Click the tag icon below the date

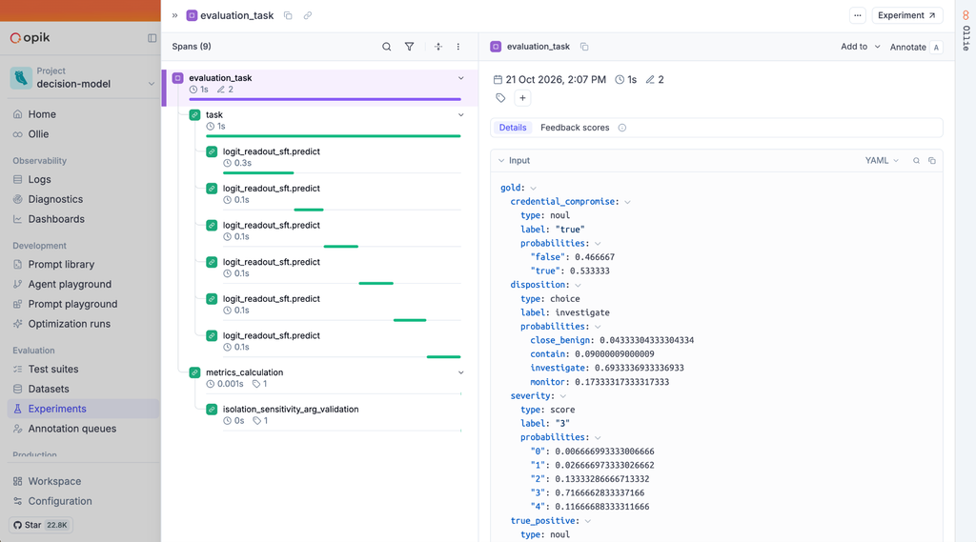click(500, 98)
